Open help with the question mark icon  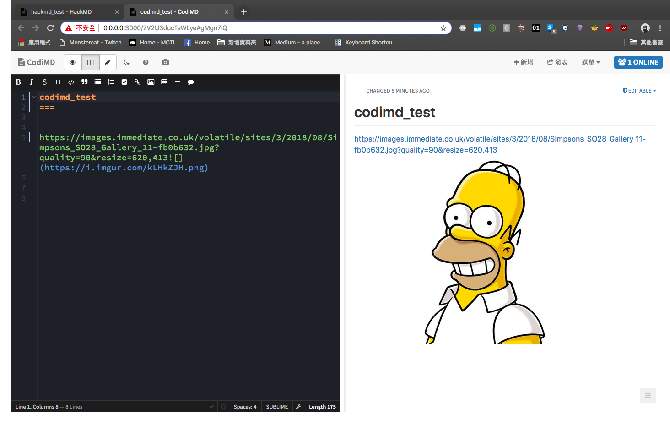(x=146, y=62)
